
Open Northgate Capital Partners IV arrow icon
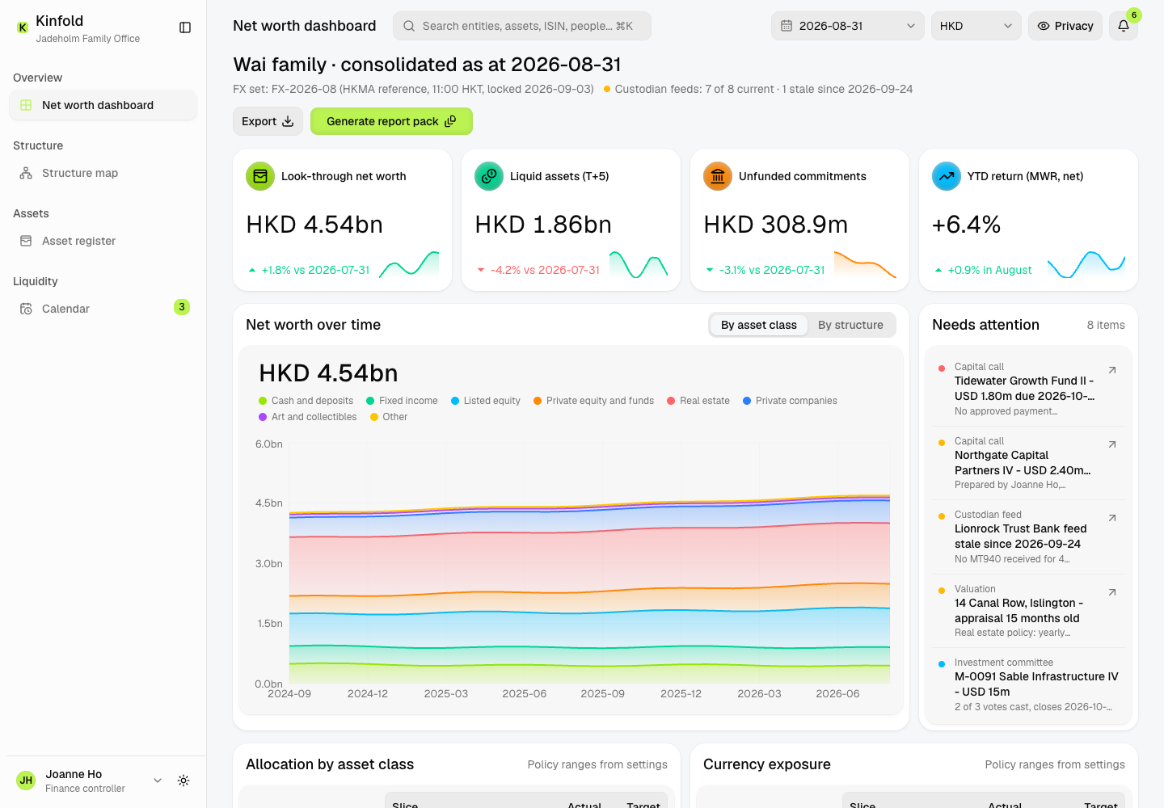(1112, 444)
